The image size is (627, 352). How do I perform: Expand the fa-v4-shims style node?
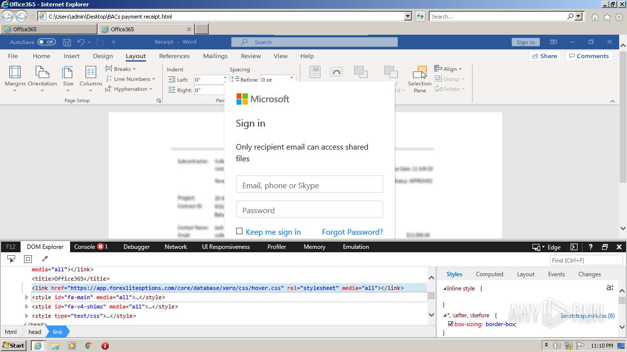click(x=27, y=307)
